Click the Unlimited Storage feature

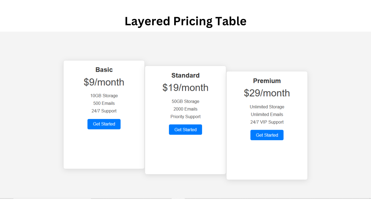pyautogui.click(x=267, y=107)
